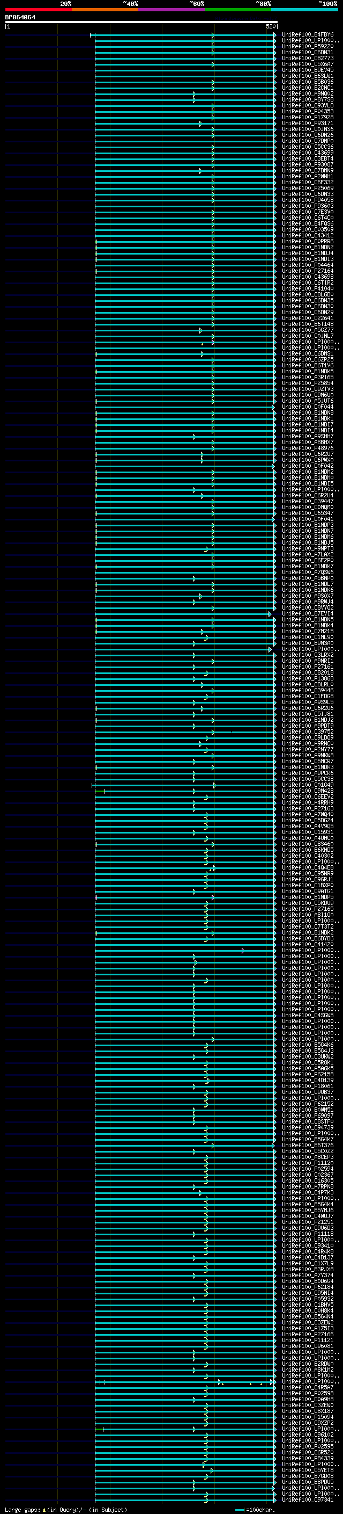
Task: Select hit label UniRef100_Q7M215
Action: pos(308,631)
